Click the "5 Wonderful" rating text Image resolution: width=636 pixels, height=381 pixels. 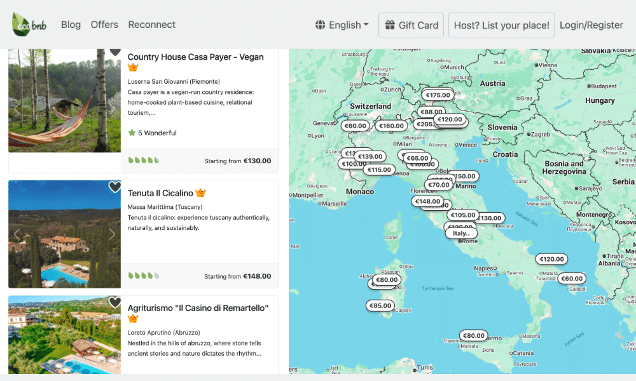(x=157, y=133)
